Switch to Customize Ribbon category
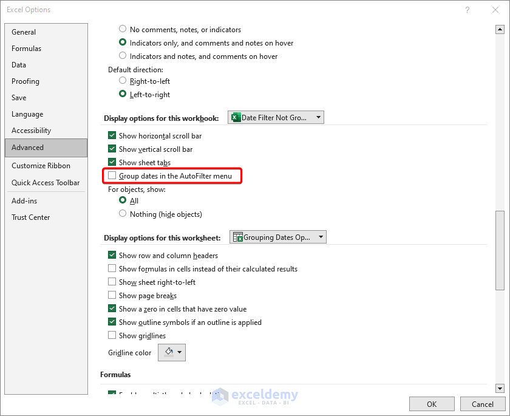This screenshot has height=416, width=510. [x=41, y=166]
